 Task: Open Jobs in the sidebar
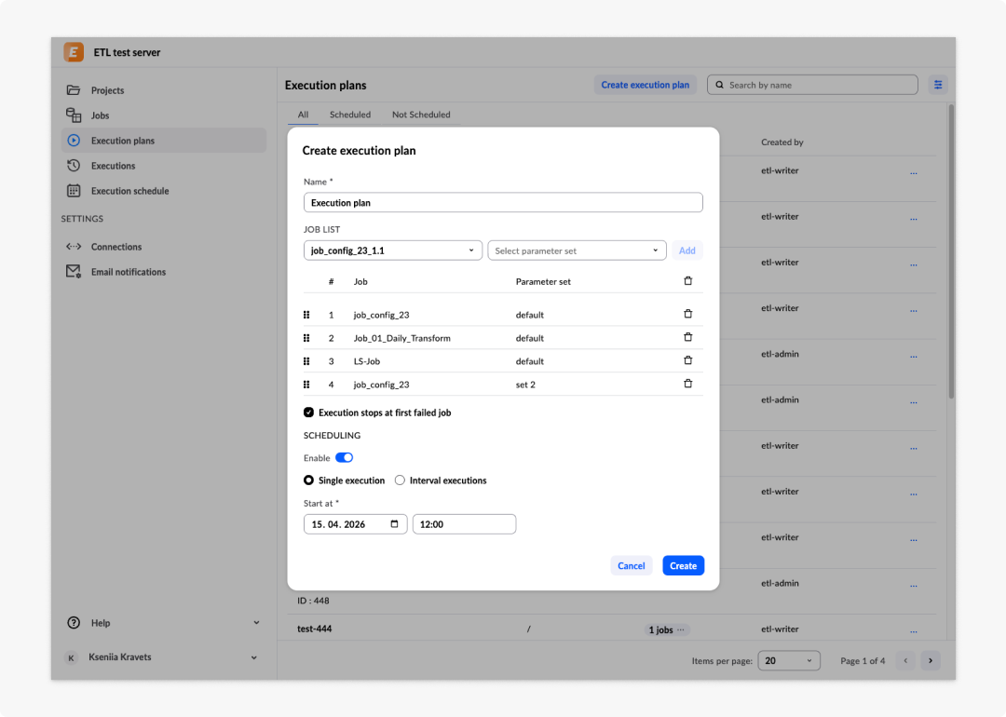pos(164,115)
